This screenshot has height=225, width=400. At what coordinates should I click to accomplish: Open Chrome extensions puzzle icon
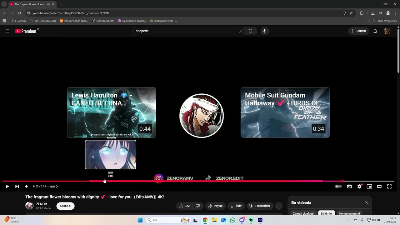pyautogui.click(x=362, y=13)
